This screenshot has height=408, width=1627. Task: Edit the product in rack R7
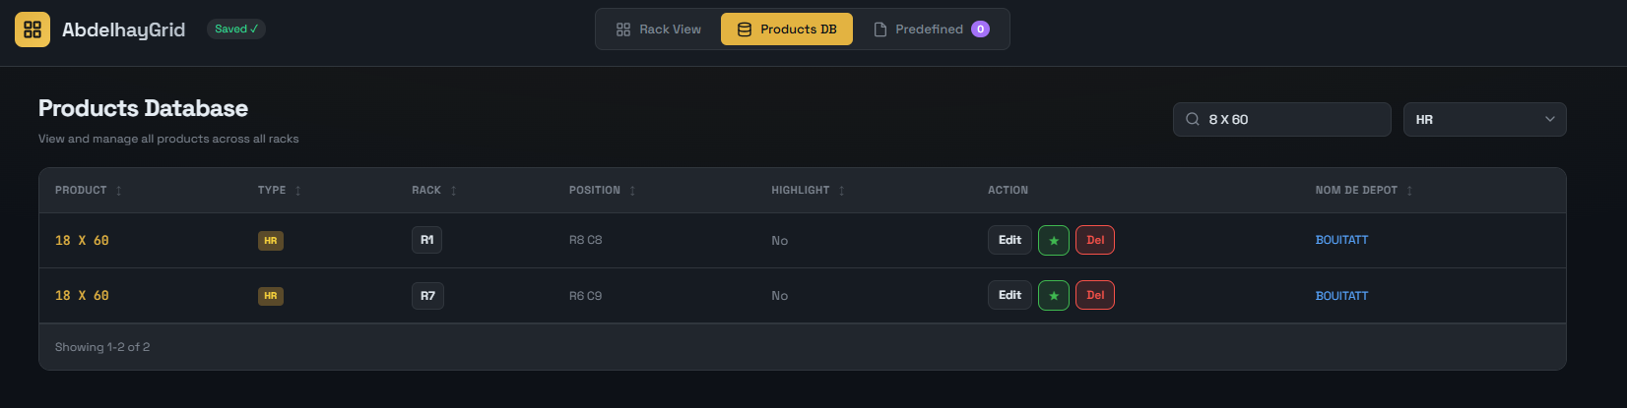point(1009,295)
